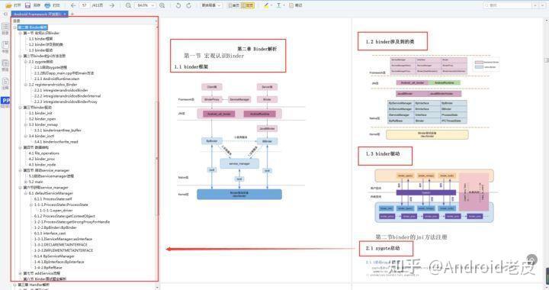This screenshot has height=290, width=549.
Task: Go to the next page with the right arrow
Action: tap(111, 5)
